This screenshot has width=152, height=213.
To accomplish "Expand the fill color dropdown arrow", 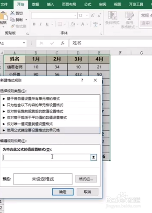I will point(78,25).
